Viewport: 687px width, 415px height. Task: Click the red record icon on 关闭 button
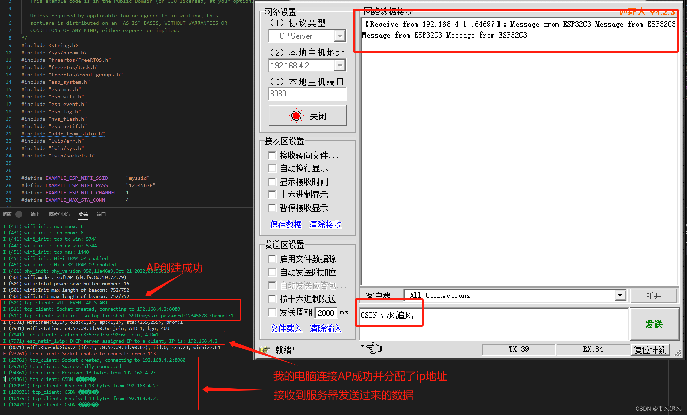pos(296,116)
